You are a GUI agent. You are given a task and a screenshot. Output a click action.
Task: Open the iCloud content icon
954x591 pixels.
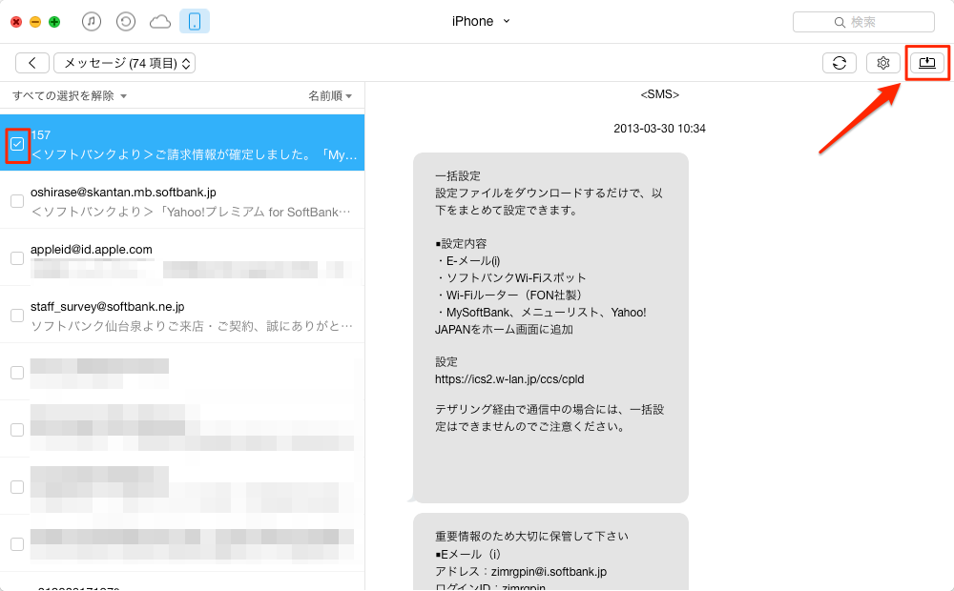click(160, 23)
